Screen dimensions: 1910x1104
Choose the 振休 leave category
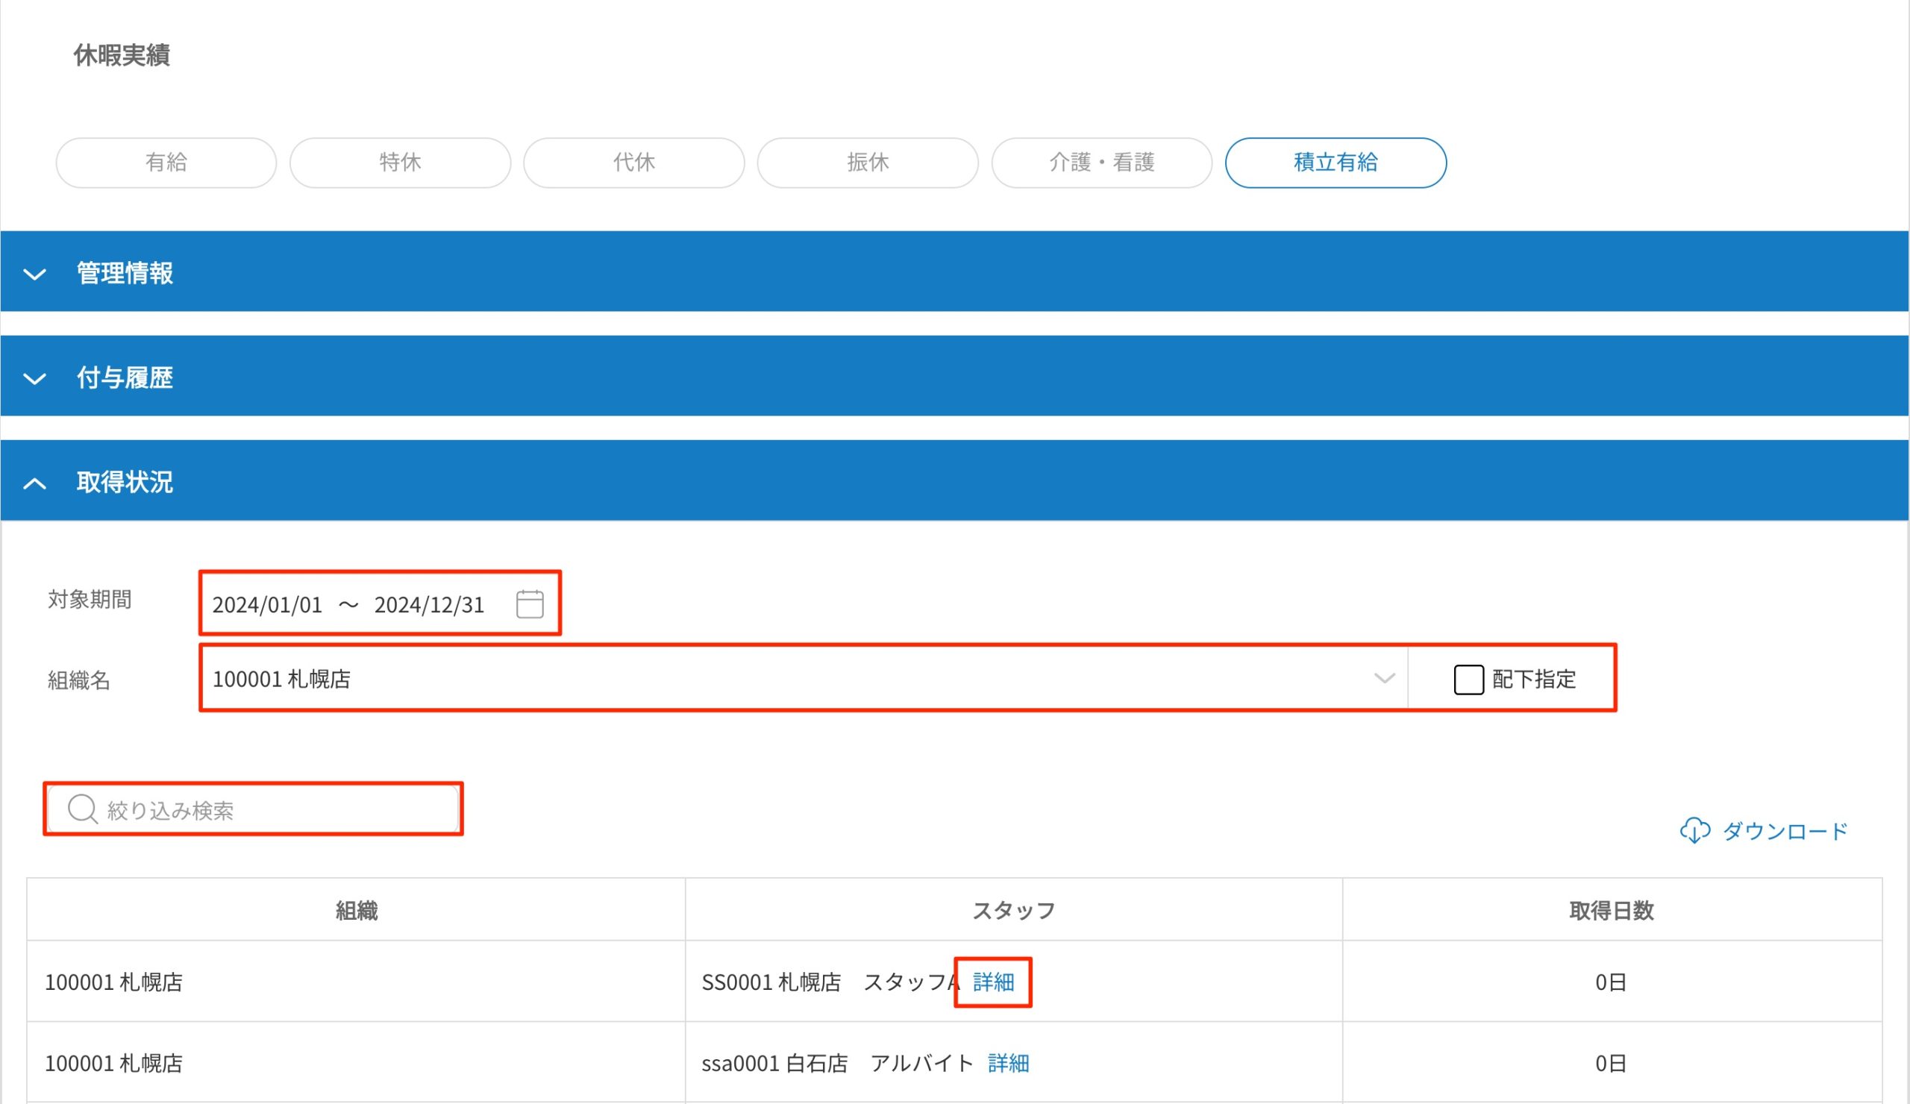point(867,162)
